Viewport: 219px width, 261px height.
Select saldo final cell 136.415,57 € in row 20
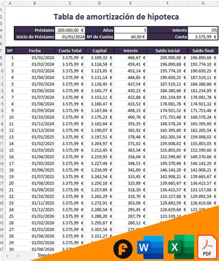click(203, 183)
